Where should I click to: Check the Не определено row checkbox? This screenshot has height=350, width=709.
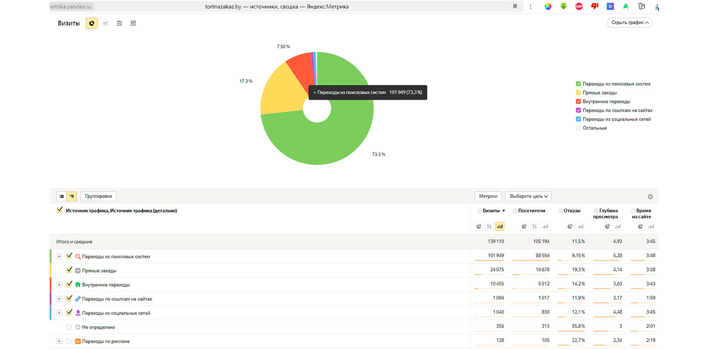click(69, 327)
